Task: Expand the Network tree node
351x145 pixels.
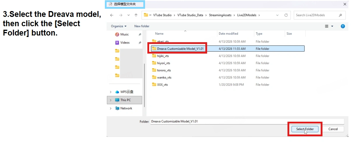Action: [111, 108]
